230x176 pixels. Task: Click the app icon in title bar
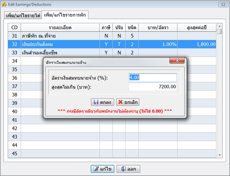pyautogui.click(x=4, y=5)
